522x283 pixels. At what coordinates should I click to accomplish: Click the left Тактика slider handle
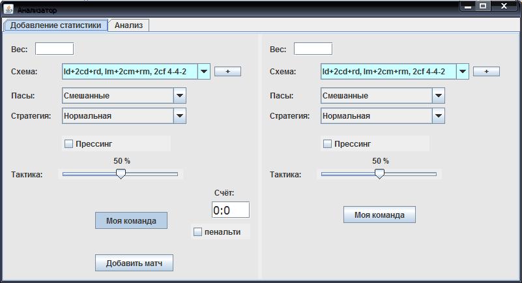(x=121, y=174)
